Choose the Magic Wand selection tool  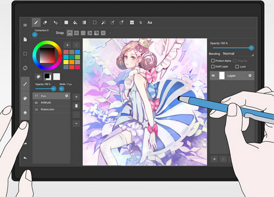[103, 22]
